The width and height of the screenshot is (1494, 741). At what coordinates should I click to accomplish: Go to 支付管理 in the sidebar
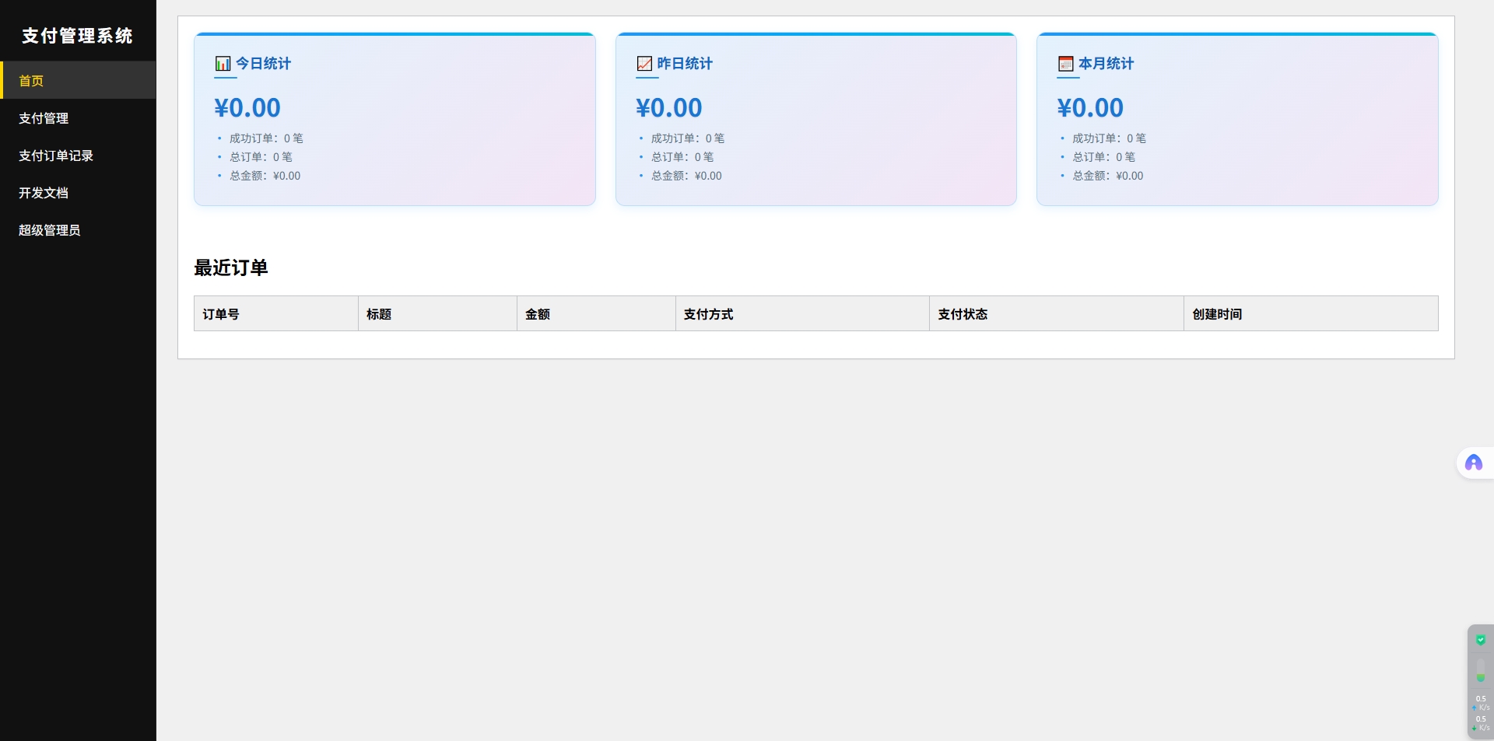click(44, 118)
